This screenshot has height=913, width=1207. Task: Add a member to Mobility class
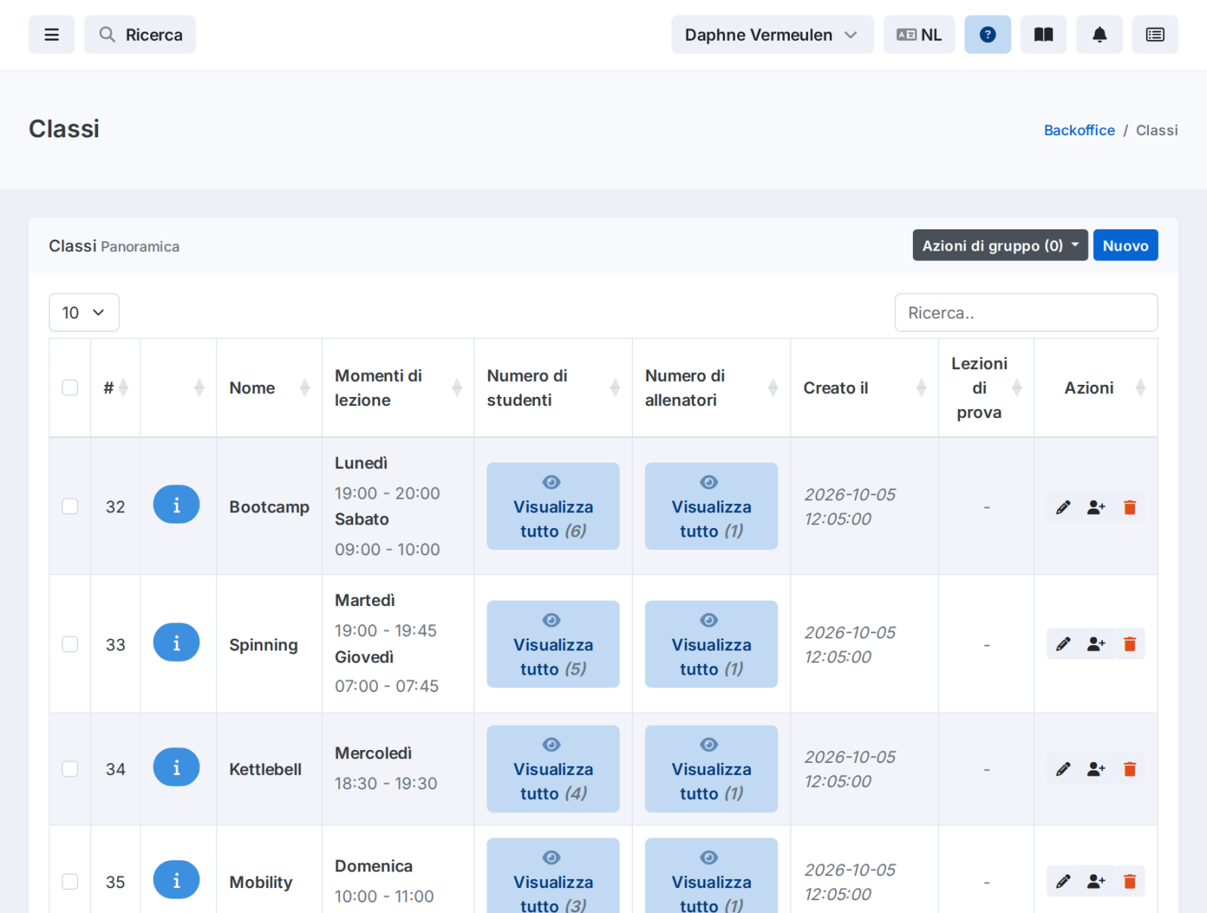(1096, 881)
